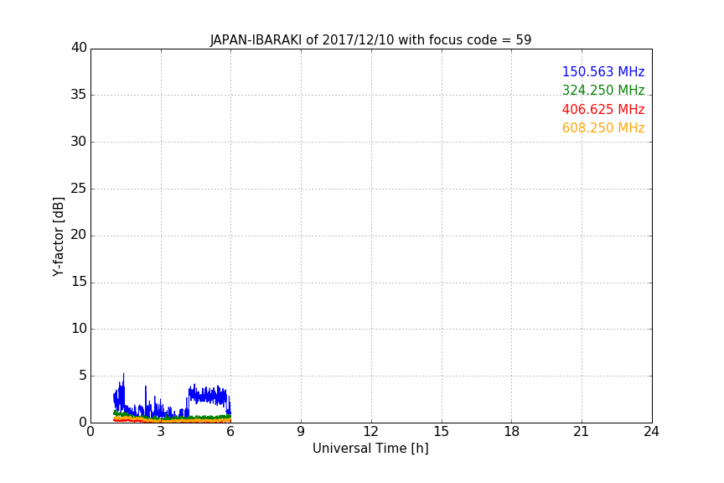Click the x-axis tick label 21

(x=582, y=432)
